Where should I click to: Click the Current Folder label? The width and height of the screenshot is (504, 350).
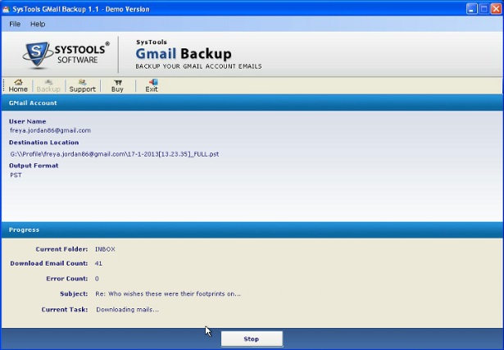tap(61, 249)
